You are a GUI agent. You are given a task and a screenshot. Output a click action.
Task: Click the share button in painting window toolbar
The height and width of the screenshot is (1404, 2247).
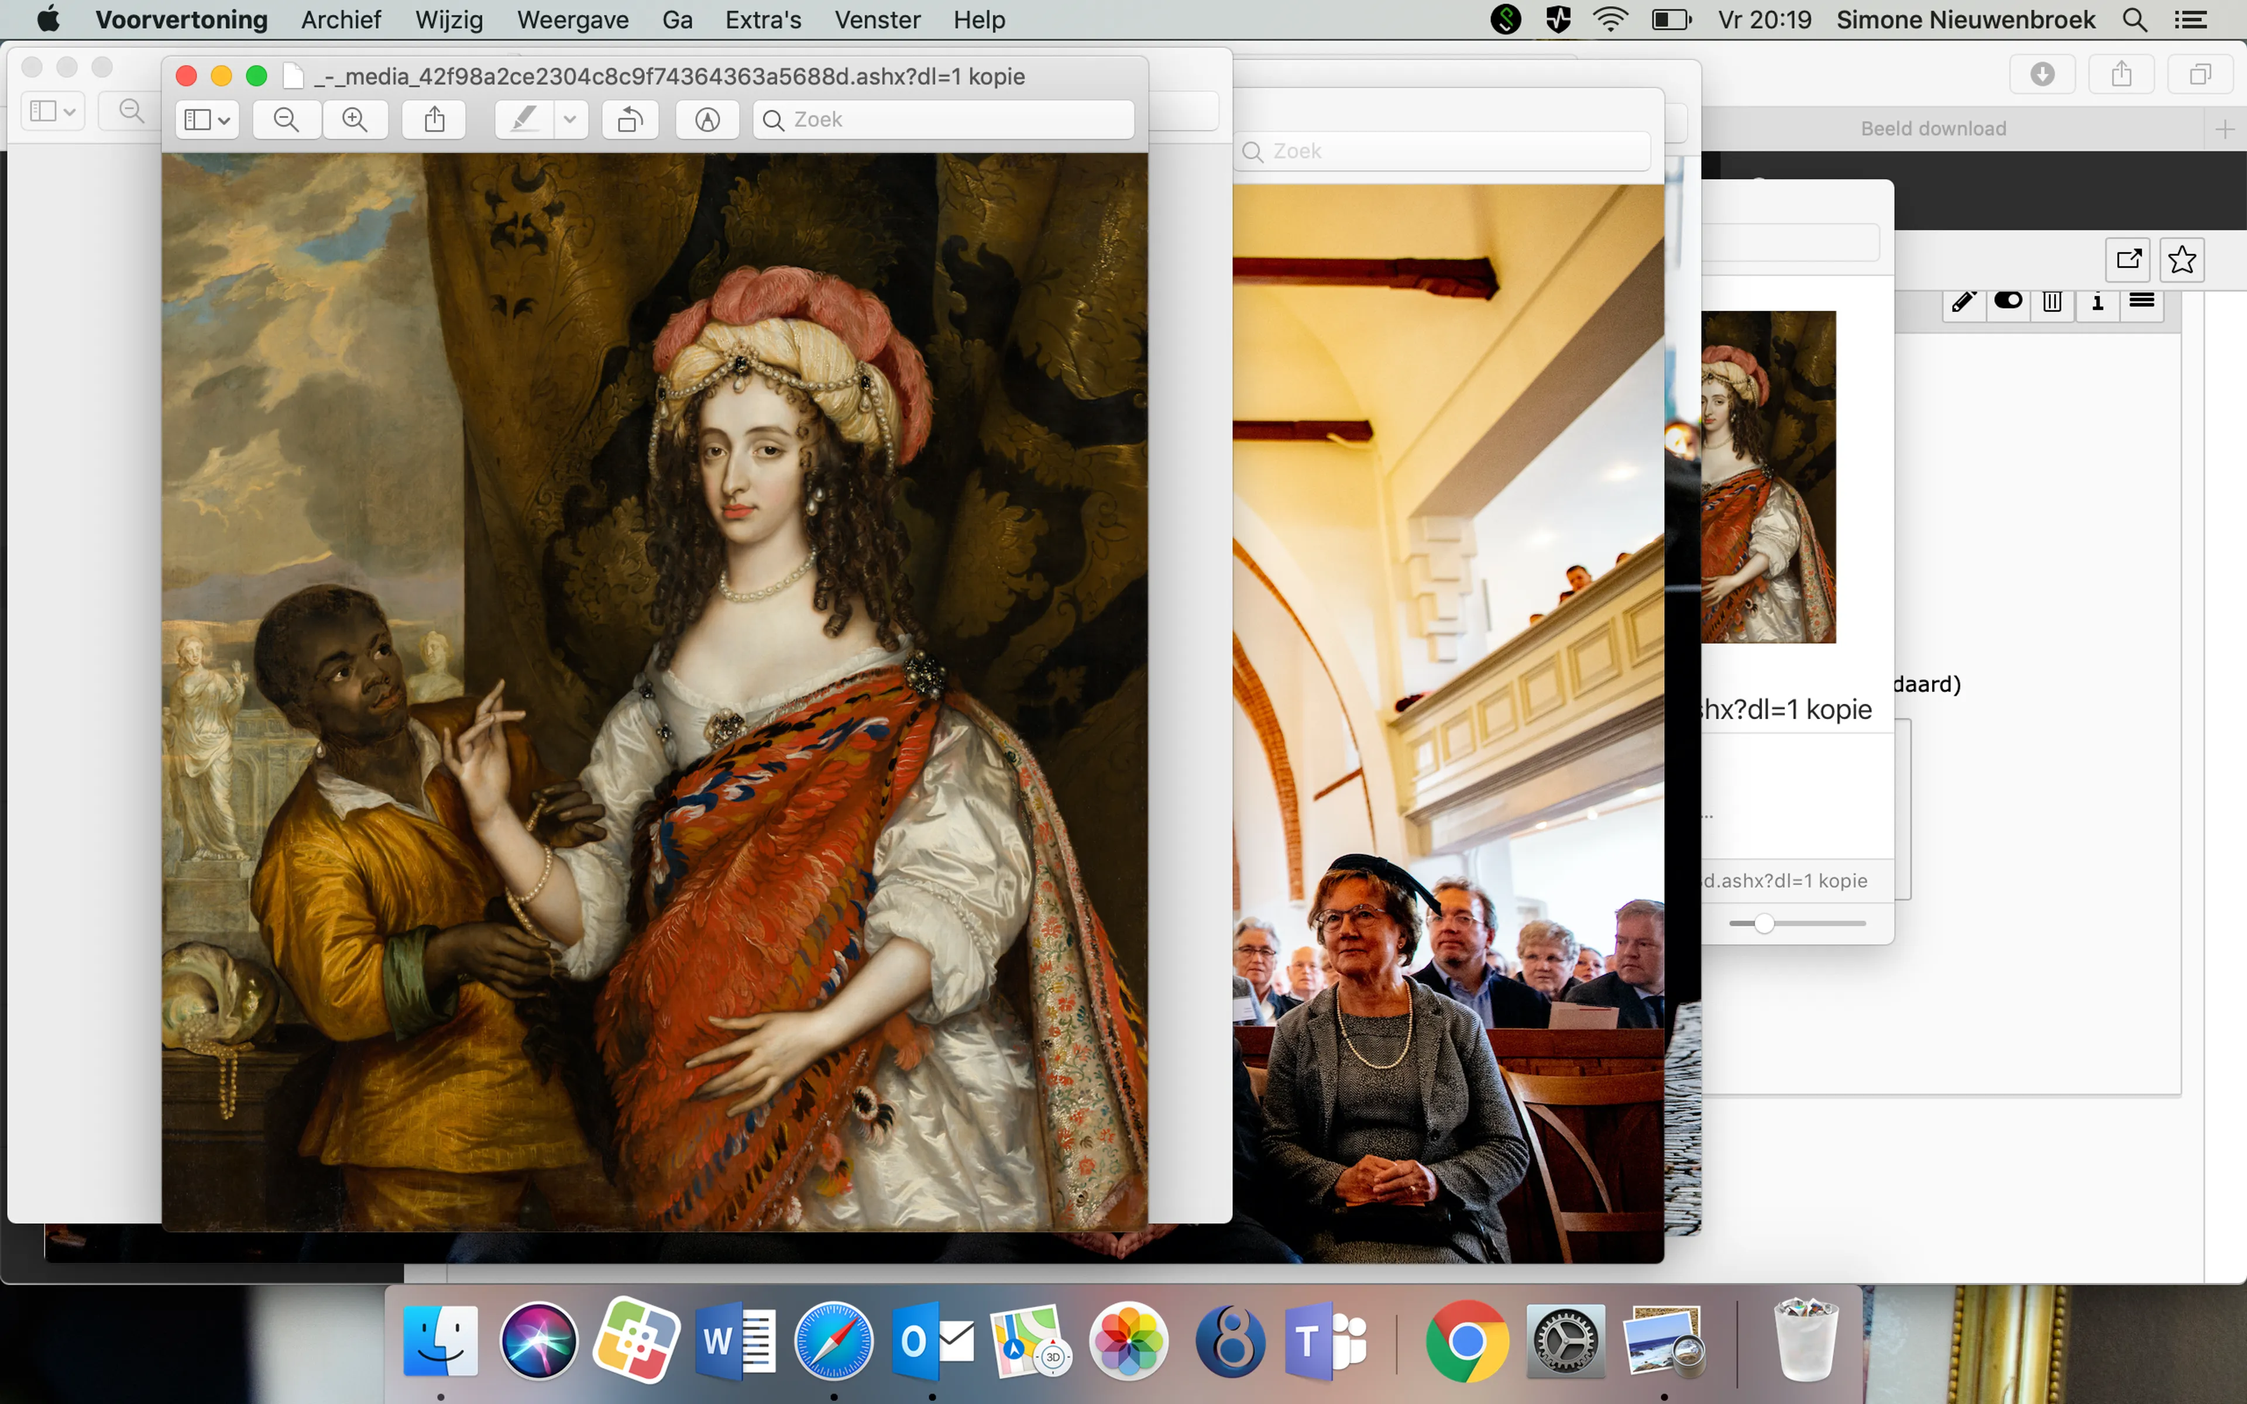click(435, 120)
